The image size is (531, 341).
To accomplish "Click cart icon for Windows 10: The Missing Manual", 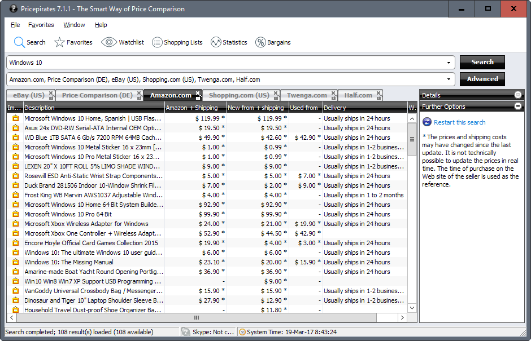I will point(16,262).
